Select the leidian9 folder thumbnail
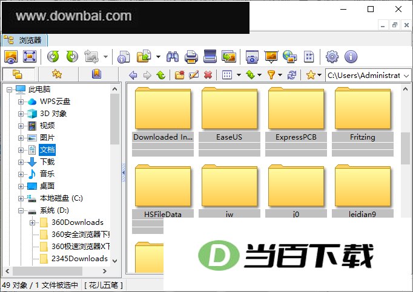Image resolution: width=413 pixels, height=292 pixels. (x=363, y=190)
